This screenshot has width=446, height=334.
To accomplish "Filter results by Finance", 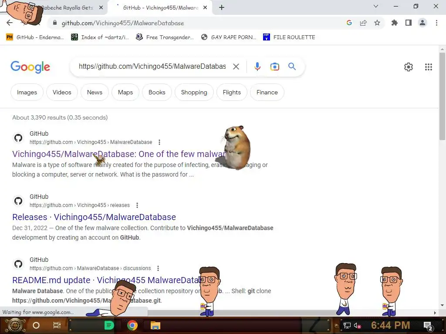I will click(267, 92).
